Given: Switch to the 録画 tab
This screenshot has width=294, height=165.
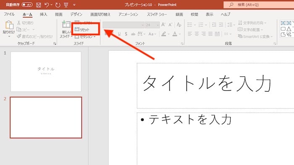Looking at the screenshot, I should pos(179,14).
